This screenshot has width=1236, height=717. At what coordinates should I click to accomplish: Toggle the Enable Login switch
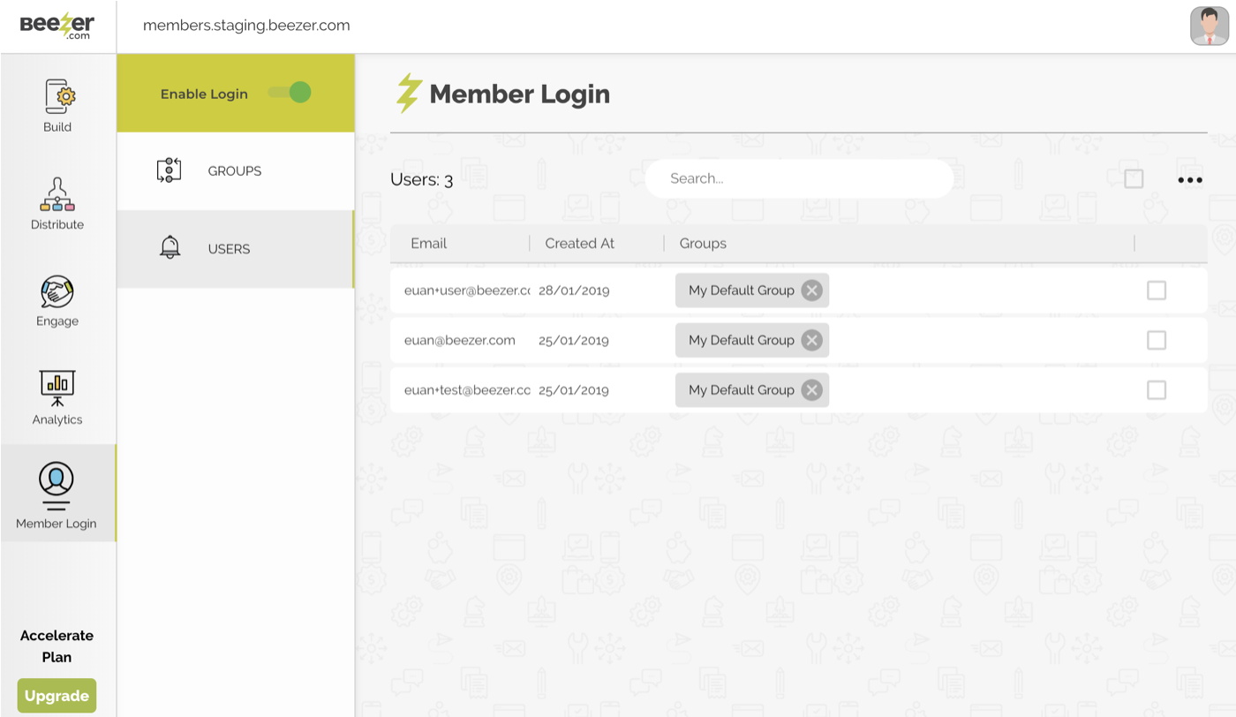coord(290,93)
